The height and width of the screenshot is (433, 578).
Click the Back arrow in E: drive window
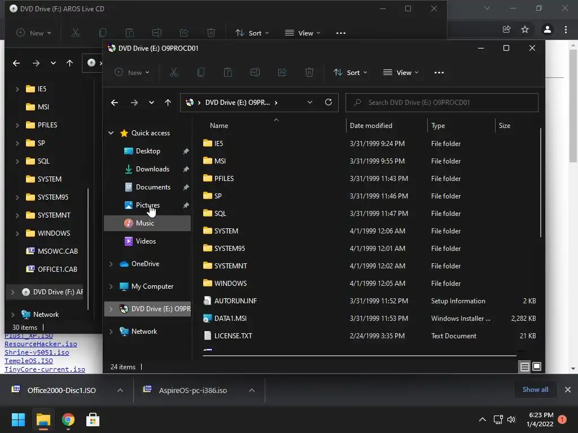115,102
